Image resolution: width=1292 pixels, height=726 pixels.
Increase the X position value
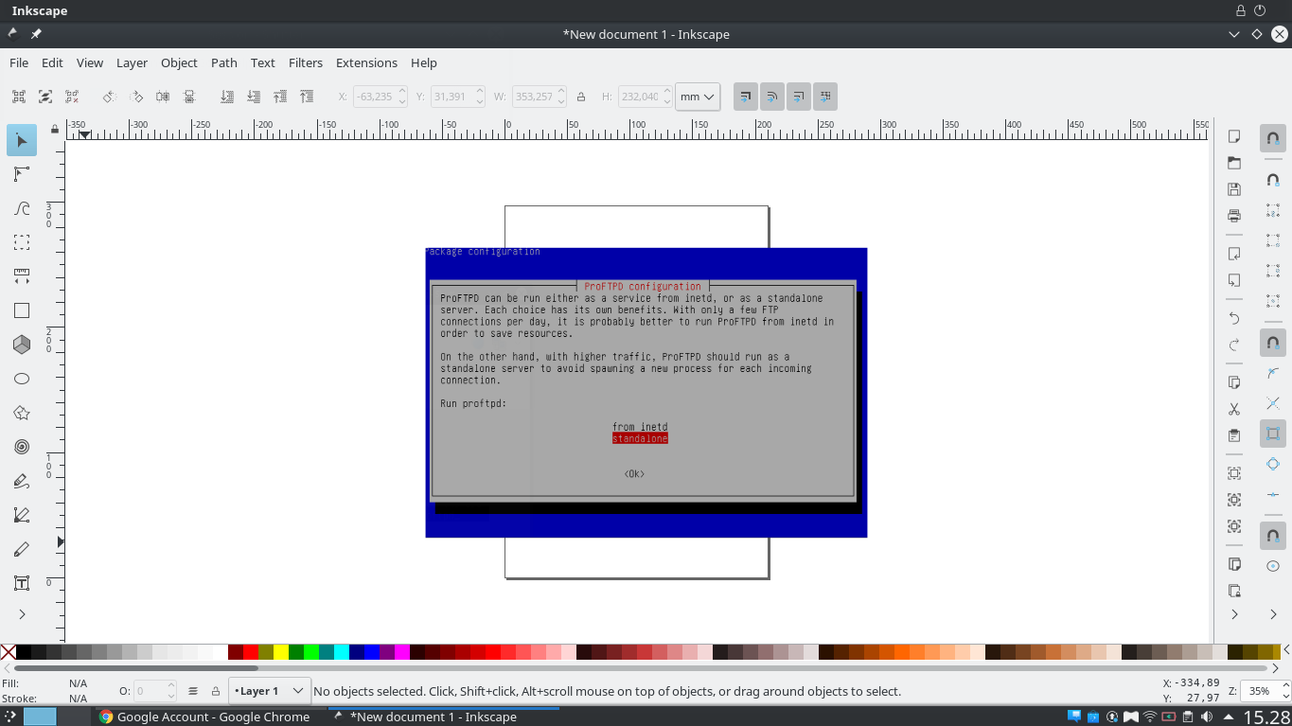(x=402, y=92)
